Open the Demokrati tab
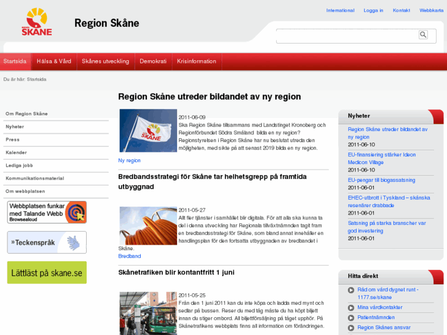The width and height of the screenshot is (447, 335). coord(153,61)
